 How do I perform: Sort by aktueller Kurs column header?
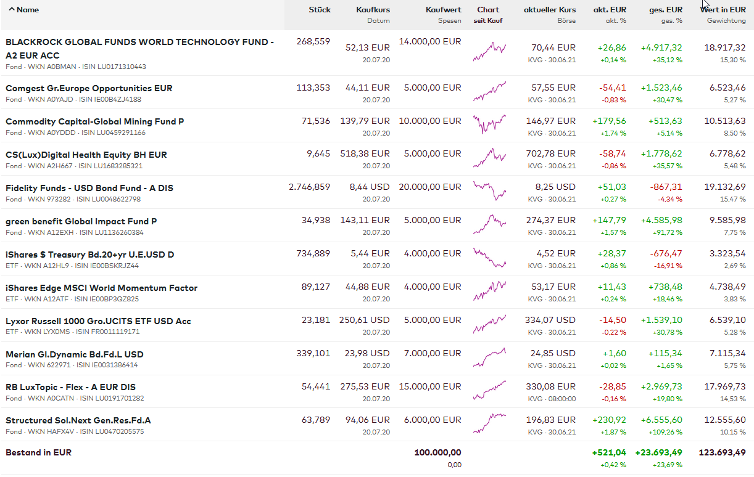tap(549, 10)
